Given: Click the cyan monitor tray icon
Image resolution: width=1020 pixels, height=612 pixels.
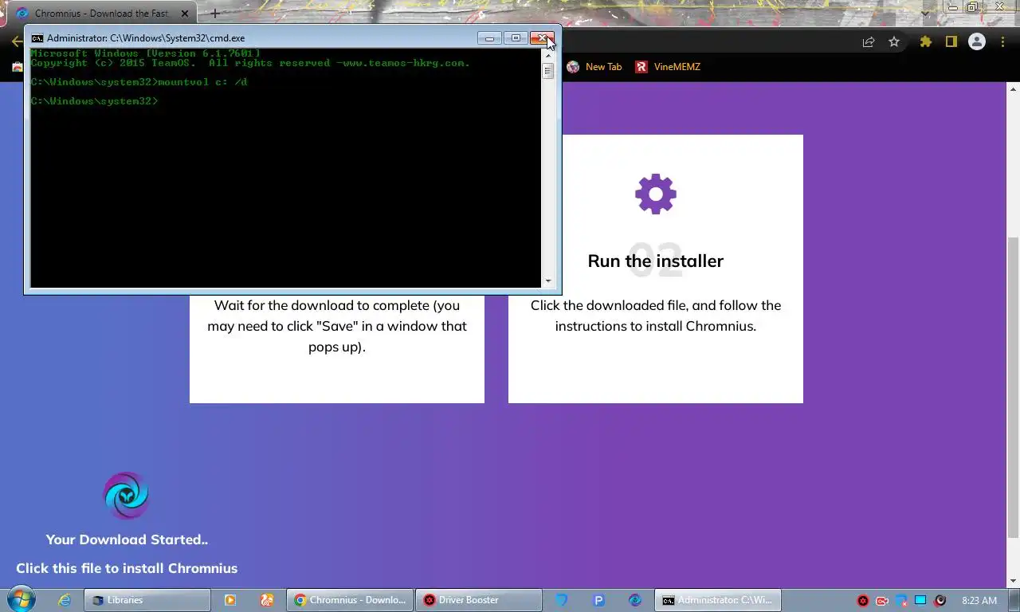Looking at the screenshot, I should click(920, 601).
